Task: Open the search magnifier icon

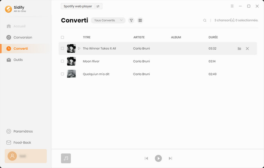Action: point(205,20)
